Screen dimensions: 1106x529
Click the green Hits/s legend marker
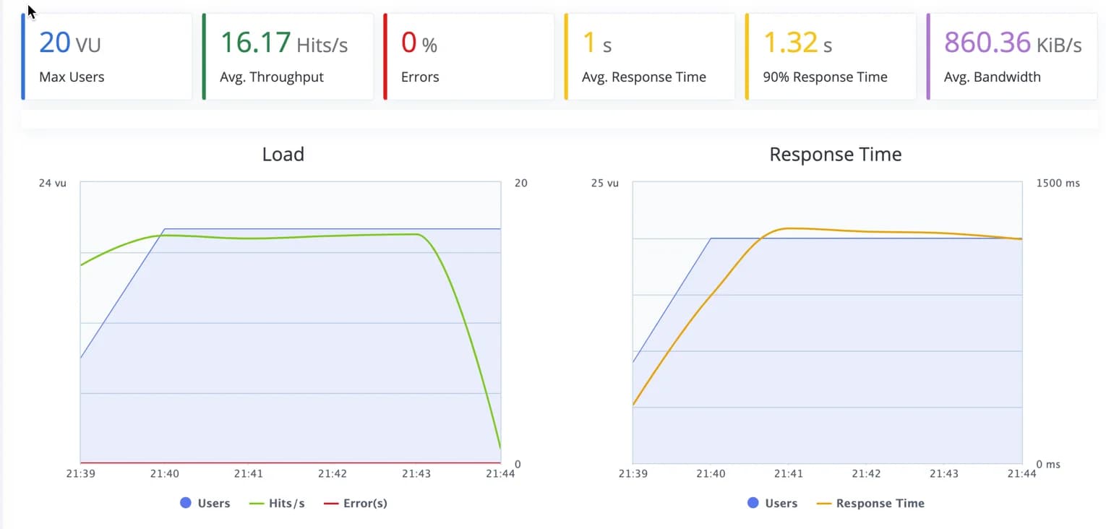point(257,503)
